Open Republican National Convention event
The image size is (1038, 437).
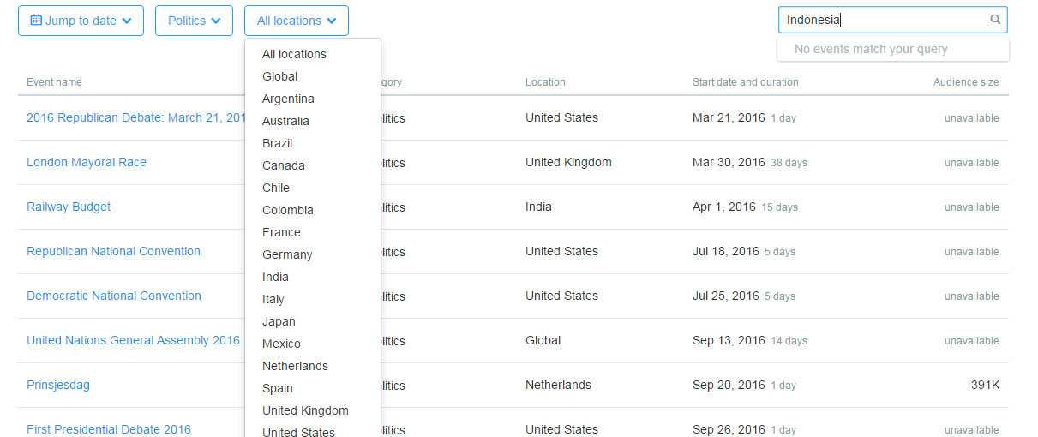pyautogui.click(x=113, y=251)
